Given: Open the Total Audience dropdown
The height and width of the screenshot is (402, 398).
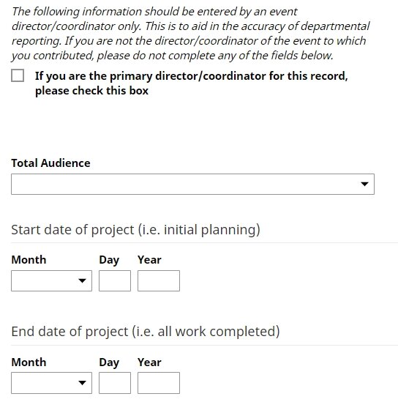Looking at the screenshot, I should (192, 184).
